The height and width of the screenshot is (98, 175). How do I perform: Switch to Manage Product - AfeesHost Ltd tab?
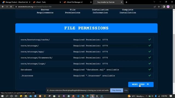pyautogui.click(x=17, y=2)
